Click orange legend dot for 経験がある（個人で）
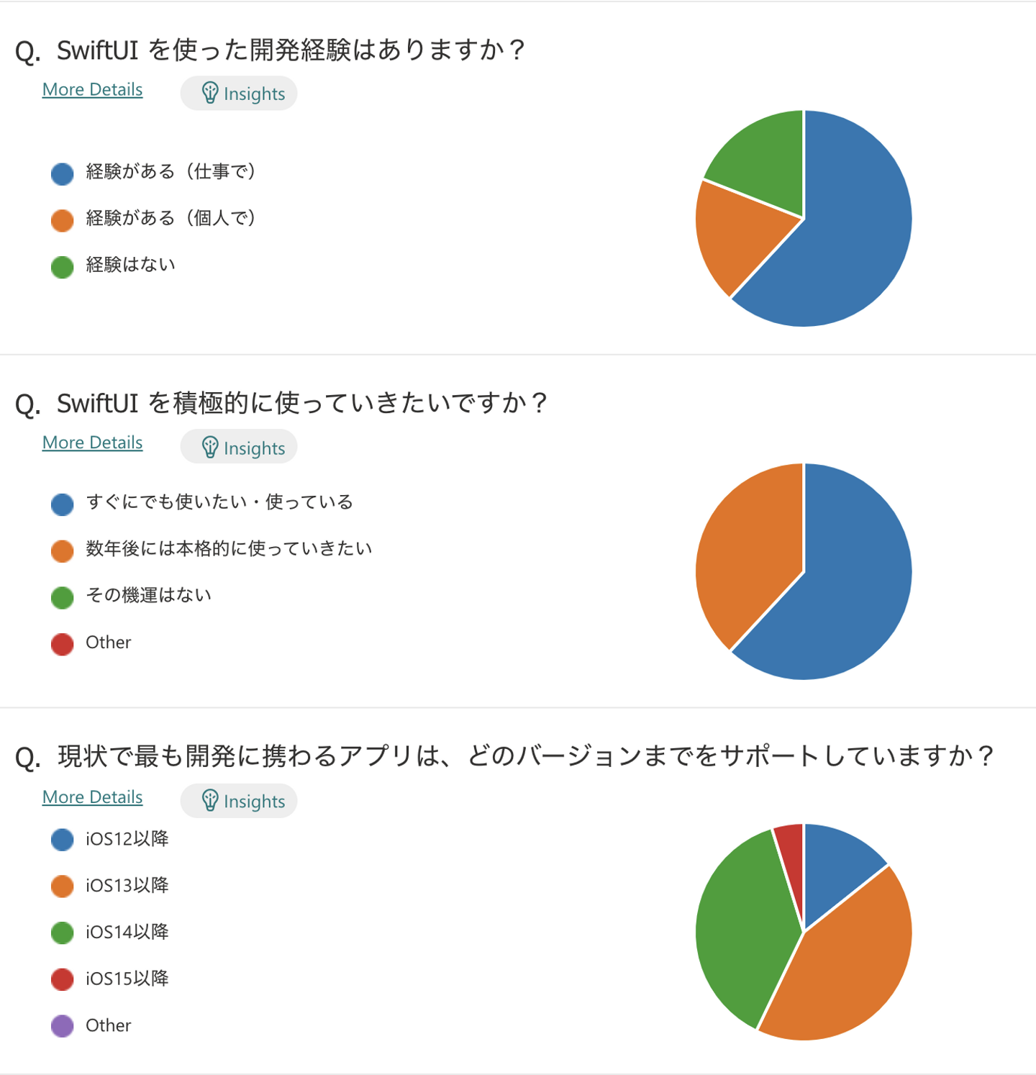 [x=63, y=220]
